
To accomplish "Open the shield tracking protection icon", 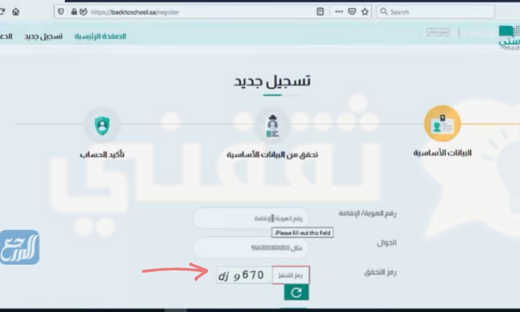I will tap(61, 12).
